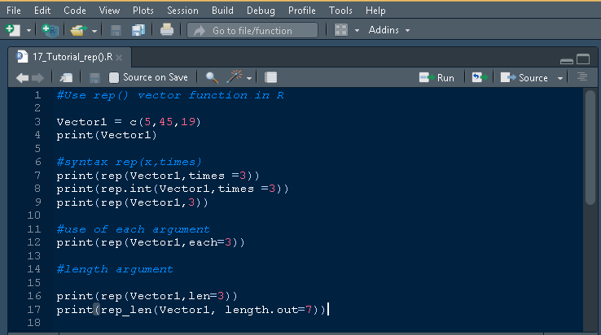This screenshot has width=601, height=335.
Task: Close the 17_Tutorial_rep().R tab
Action: point(119,58)
